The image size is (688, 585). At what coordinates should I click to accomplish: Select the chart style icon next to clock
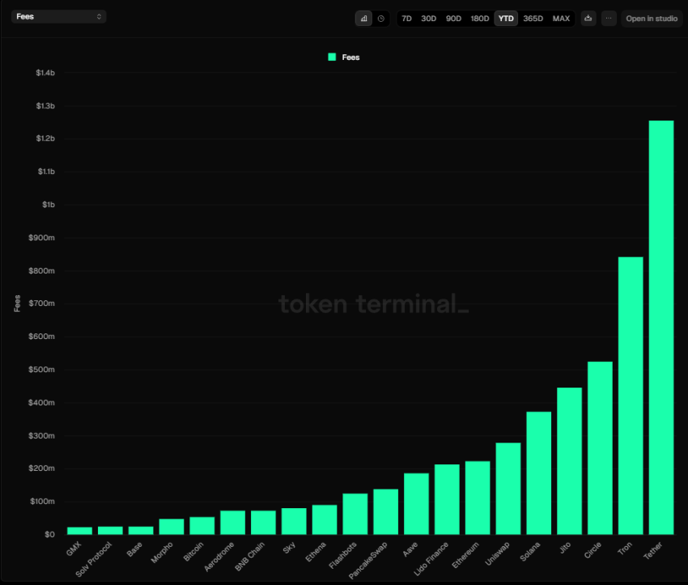[363, 18]
